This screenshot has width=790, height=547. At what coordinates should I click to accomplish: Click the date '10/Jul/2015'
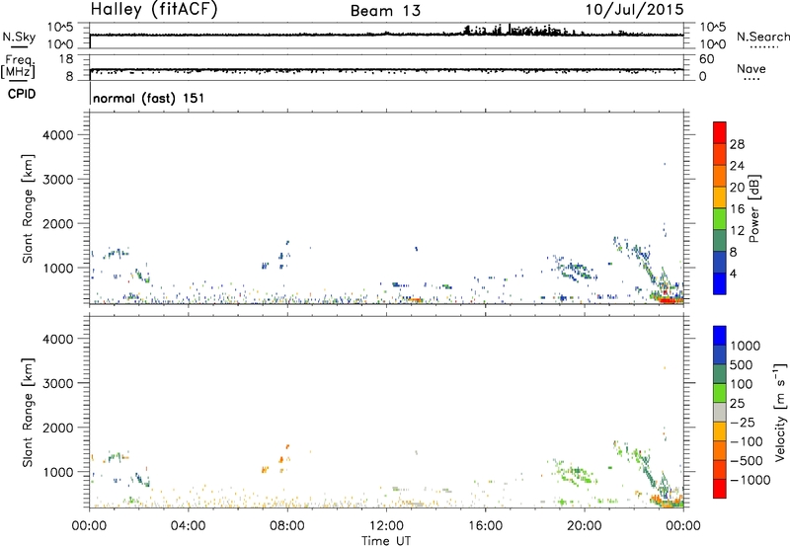(634, 10)
